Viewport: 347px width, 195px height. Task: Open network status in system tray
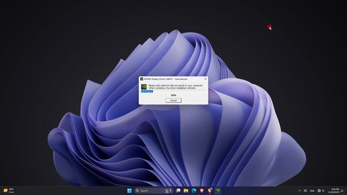pyautogui.click(x=319, y=191)
